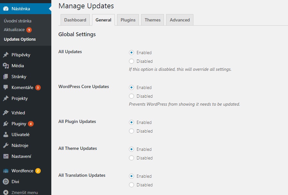Click the Uživatelé person icon
The height and width of the screenshot is (195, 288).
pyautogui.click(x=6, y=134)
